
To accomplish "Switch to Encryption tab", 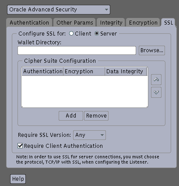I will [143, 23].
